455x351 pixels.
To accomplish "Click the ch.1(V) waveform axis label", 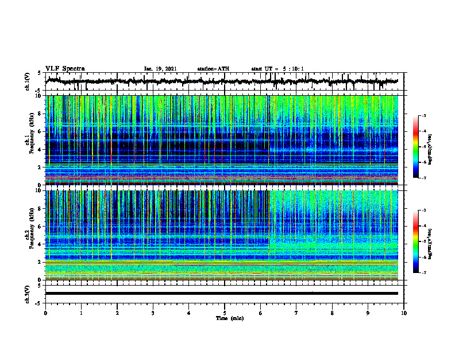I will pyautogui.click(x=28, y=81).
